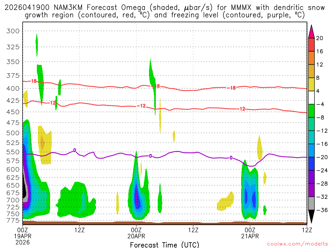Click the '600' pressure axis label
Screen dimensions: 331x248
tap(13, 169)
